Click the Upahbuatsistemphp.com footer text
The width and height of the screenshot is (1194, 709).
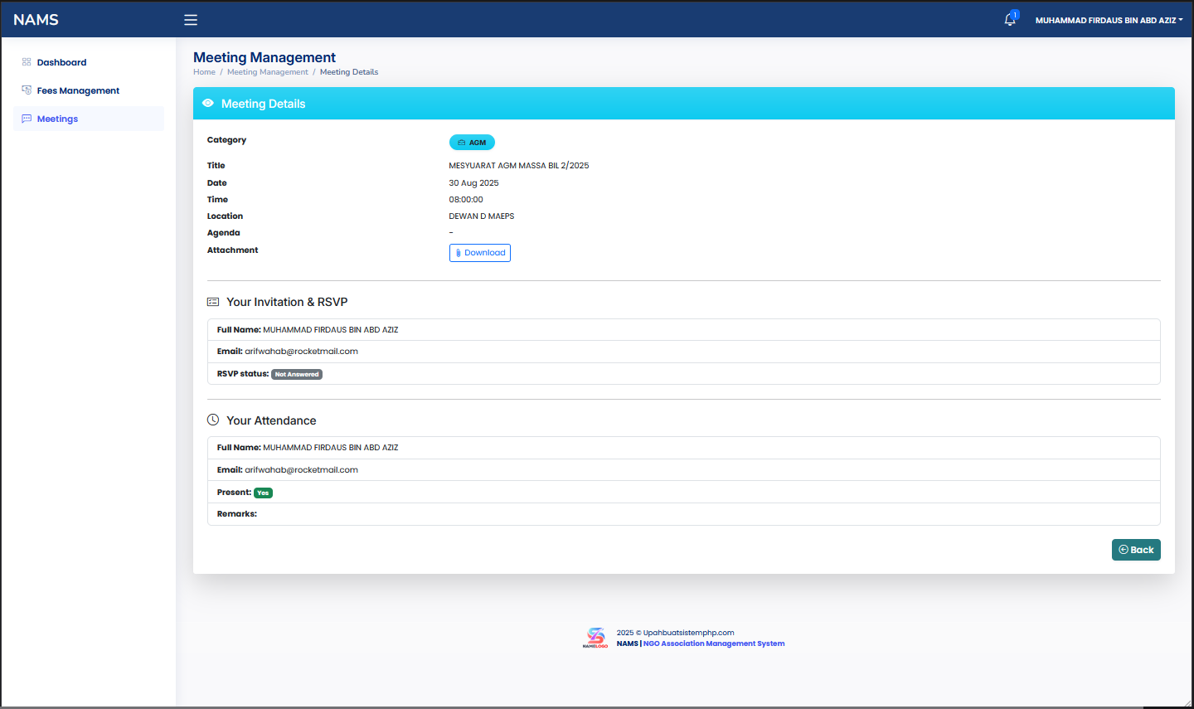[688, 633]
